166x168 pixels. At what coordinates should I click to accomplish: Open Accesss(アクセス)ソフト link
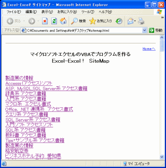(29, 83)
